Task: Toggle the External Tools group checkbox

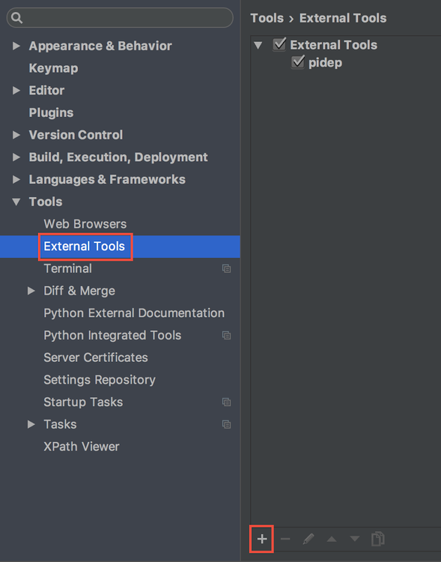Action: click(x=279, y=45)
